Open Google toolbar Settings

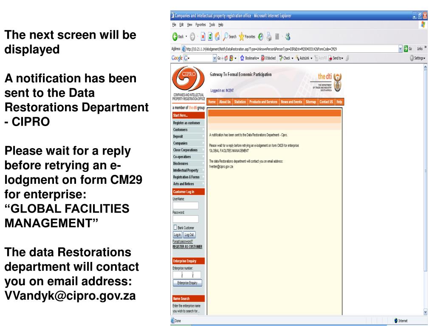coord(418,58)
